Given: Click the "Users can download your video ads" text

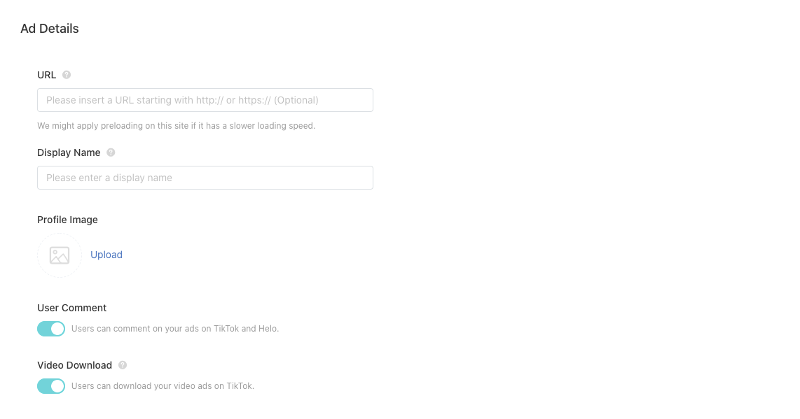Looking at the screenshot, I should (x=163, y=386).
